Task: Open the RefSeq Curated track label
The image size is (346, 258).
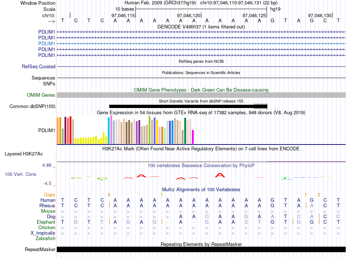Action: 39,66
